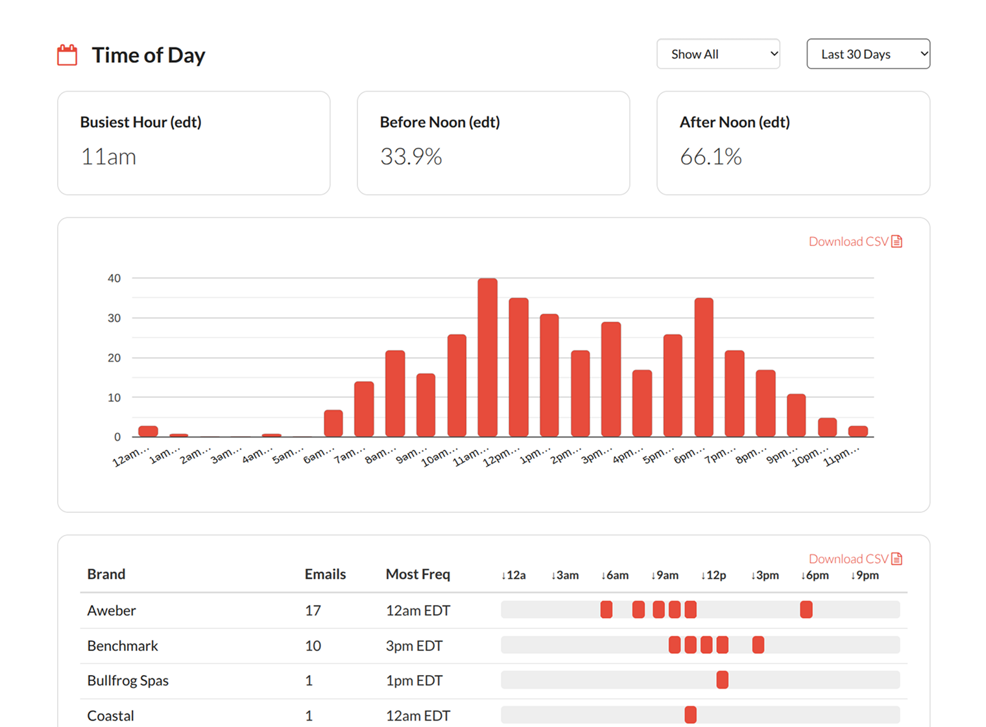
Task: Click the 12pm bar in the chart
Action: click(x=519, y=367)
